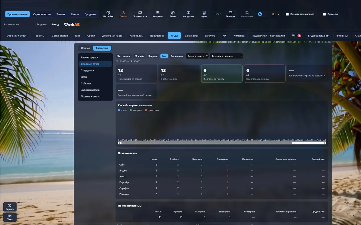
Task: Tick the Примеры checkbox
Action: tap(324, 14)
